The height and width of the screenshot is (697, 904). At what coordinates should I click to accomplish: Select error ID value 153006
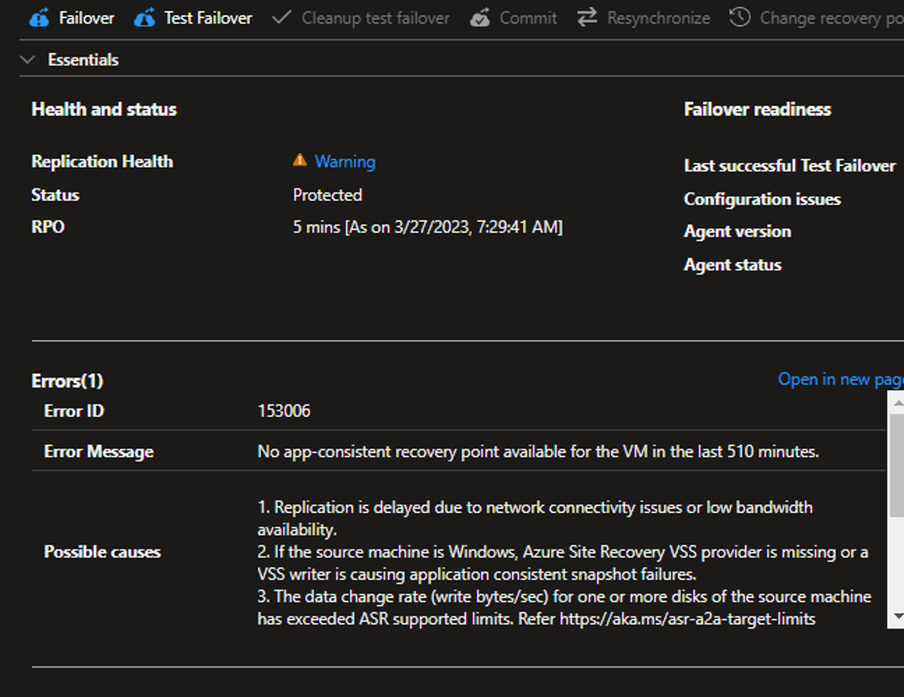point(284,411)
